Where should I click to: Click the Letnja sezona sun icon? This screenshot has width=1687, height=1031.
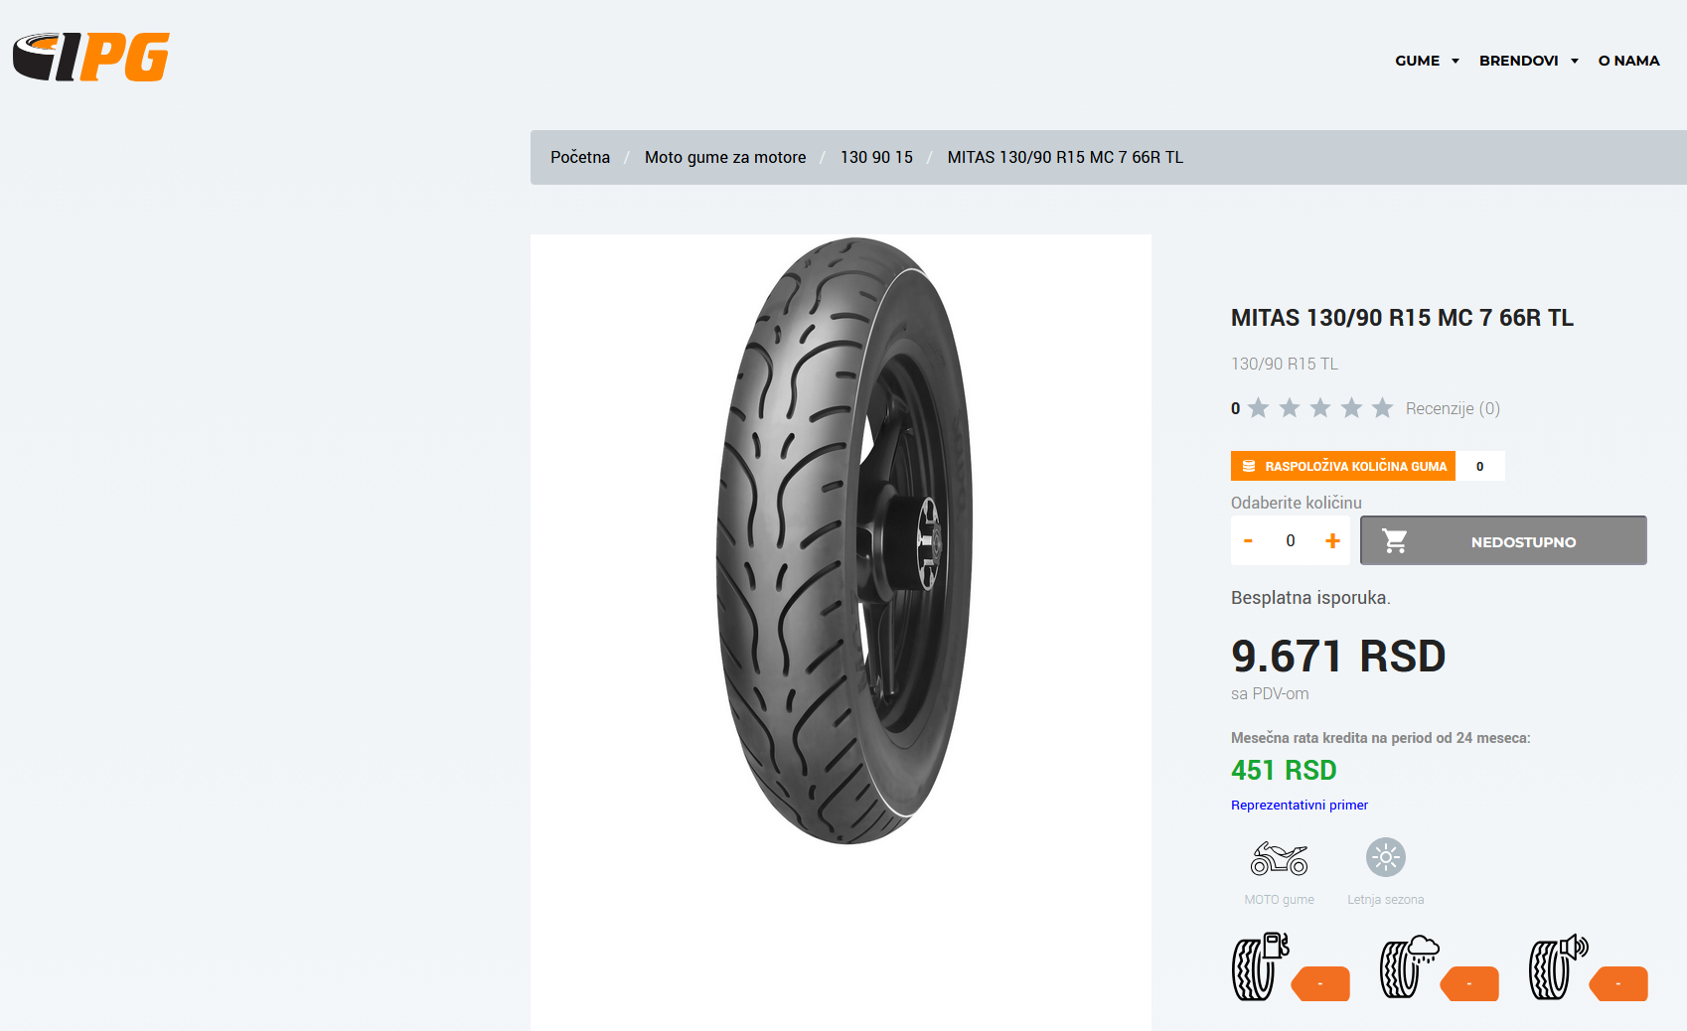[1385, 857]
